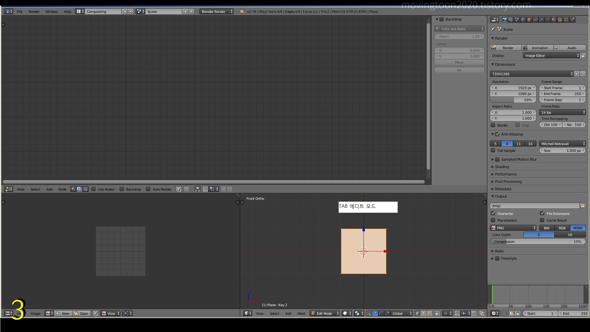This screenshot has width=590, height=332.
Task: Open the 720X1280 render presets dropdown
Action: [531, 74]
